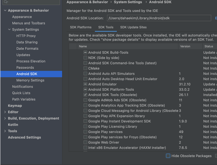The width and height of the screenshot is (217, 165).
Task: Open Notifications settings
Action: [x=22, y=87]
